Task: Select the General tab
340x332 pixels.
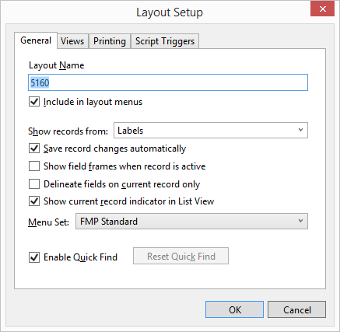Action: click(x=36, y=40)
